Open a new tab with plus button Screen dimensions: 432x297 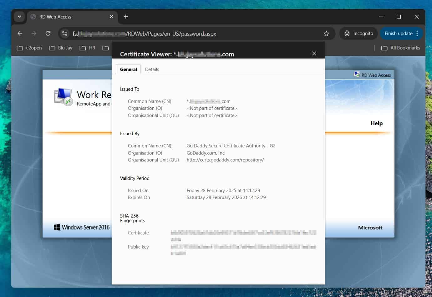pyautogui.click(x=126, y=17)
